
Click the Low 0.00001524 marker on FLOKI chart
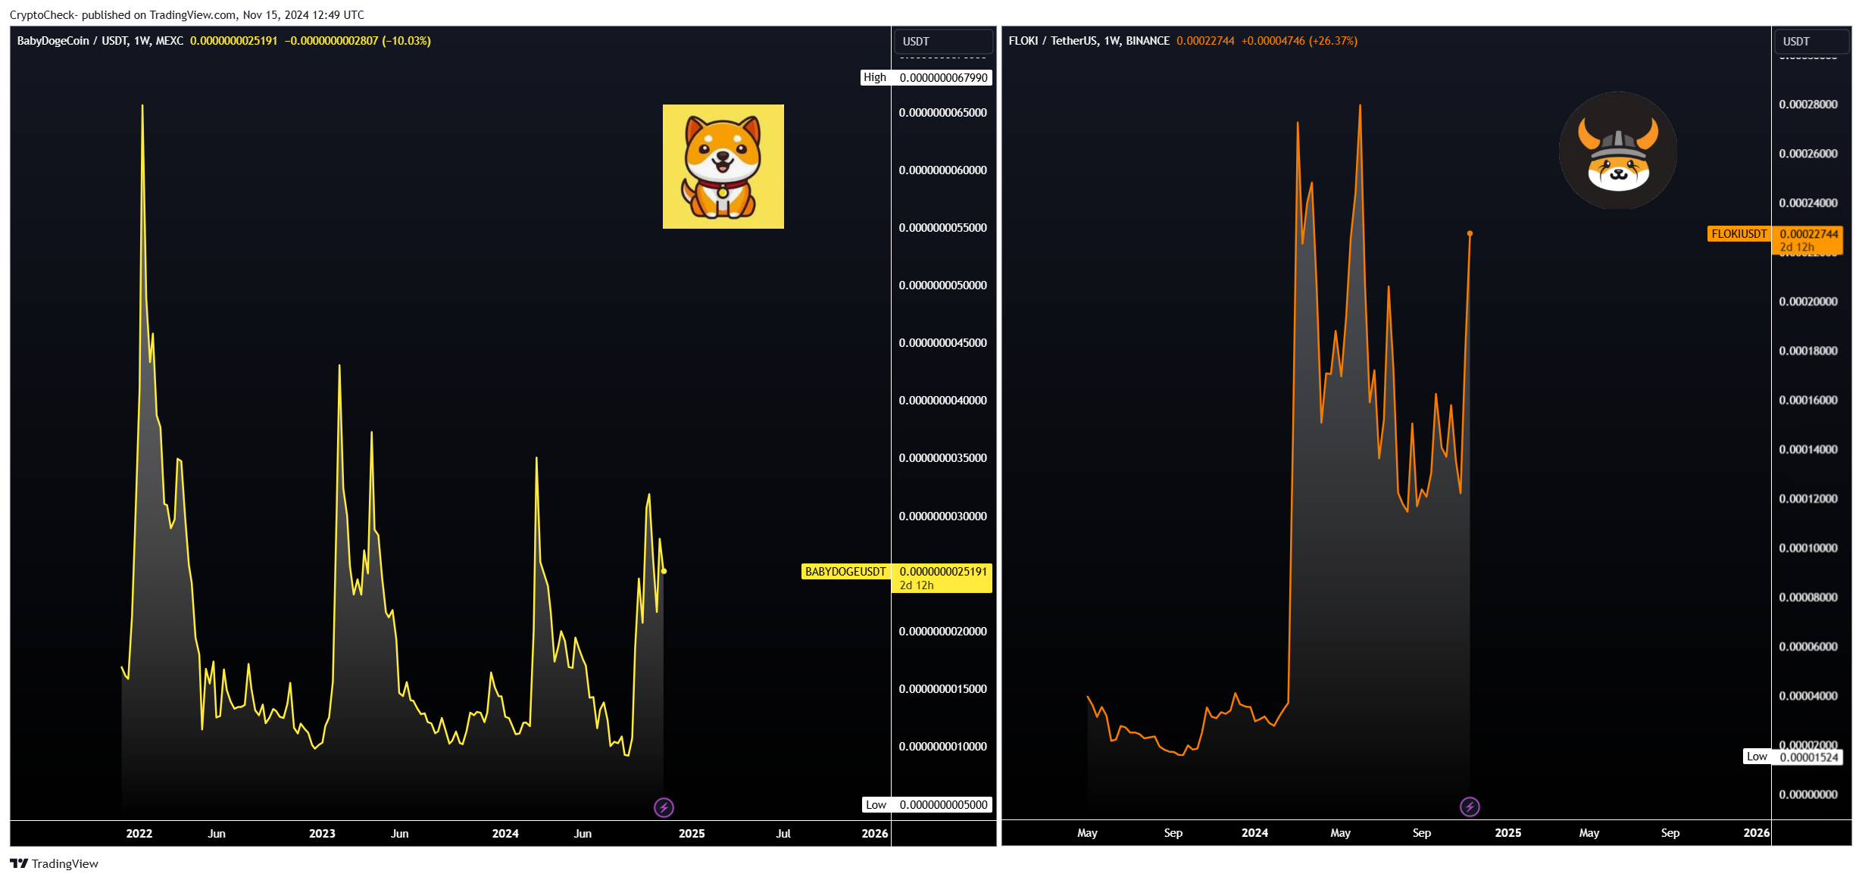(x=1792, y=757)
